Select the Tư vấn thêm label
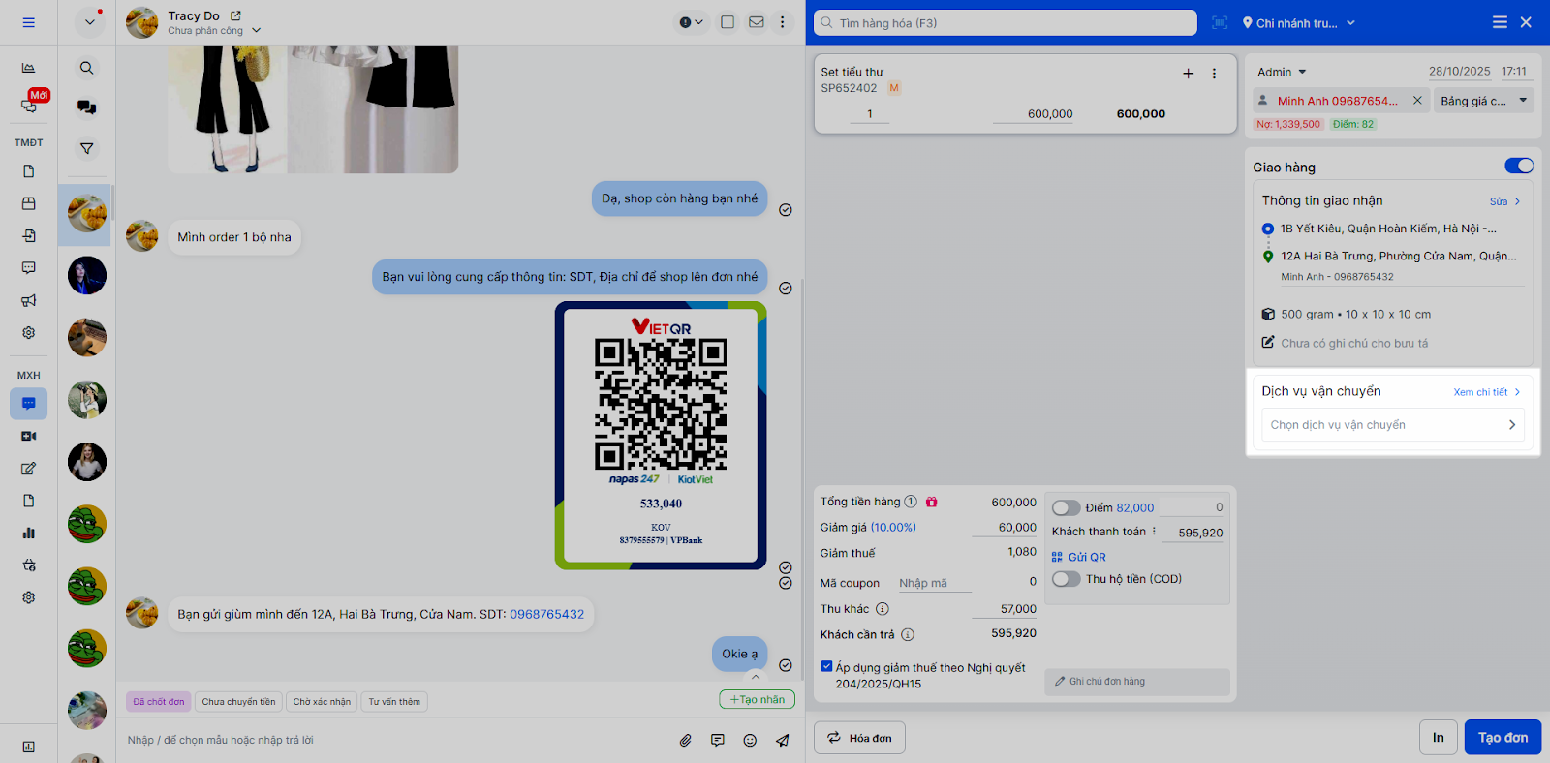This screenshot has width=1550, height=763. (x=394, y=702)
